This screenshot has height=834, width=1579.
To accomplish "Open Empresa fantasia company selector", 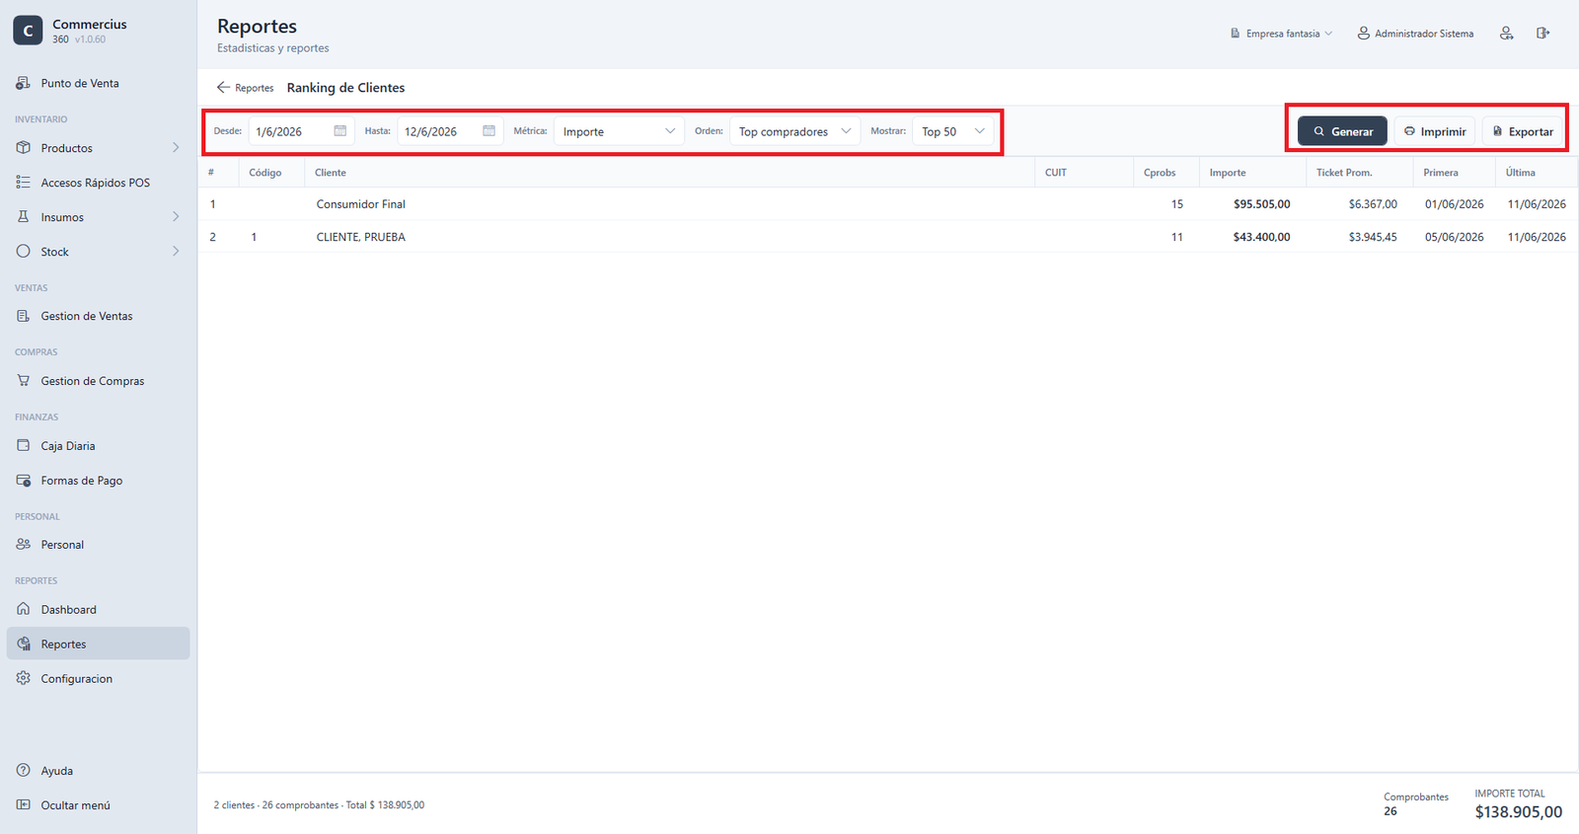I will (1281, 34).
